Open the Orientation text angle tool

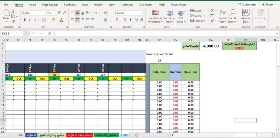click(x=88, y=13)
